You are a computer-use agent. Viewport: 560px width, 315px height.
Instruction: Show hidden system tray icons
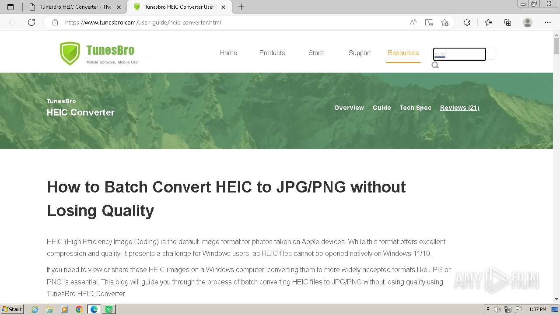click(488, 309)
